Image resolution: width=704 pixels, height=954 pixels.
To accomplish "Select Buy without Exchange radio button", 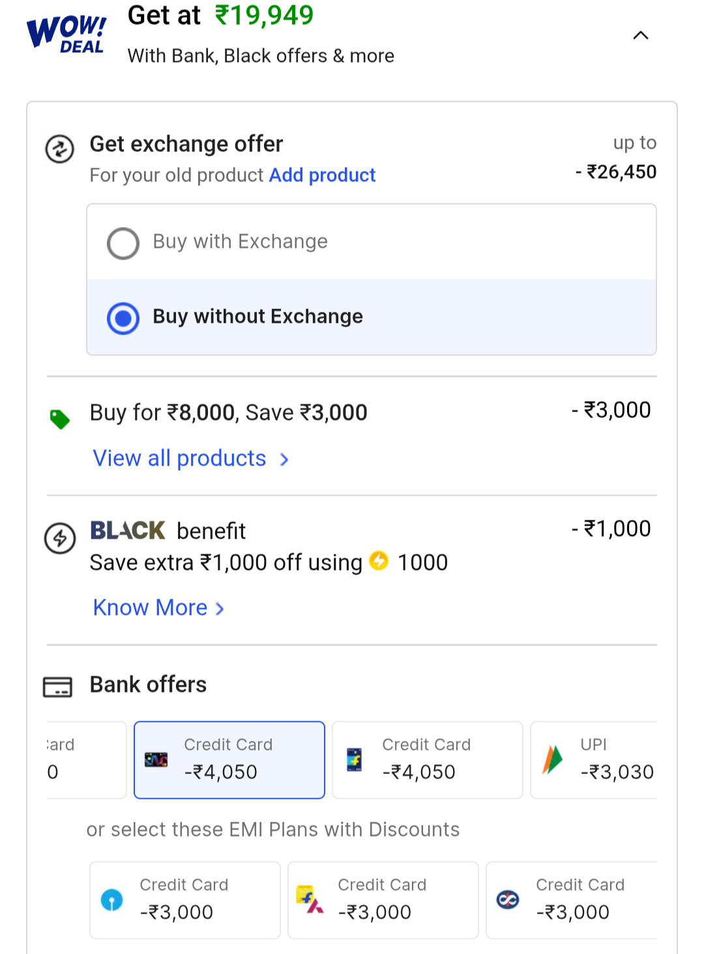I will [123, 318].
